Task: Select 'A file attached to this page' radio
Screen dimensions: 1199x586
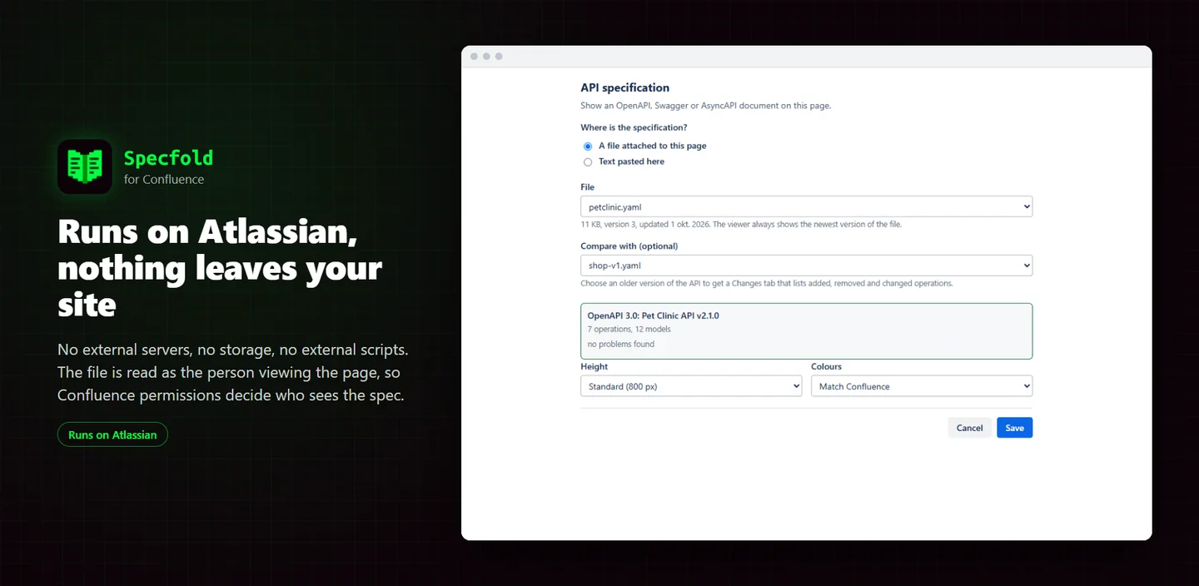Action: (x=588, y=146)
